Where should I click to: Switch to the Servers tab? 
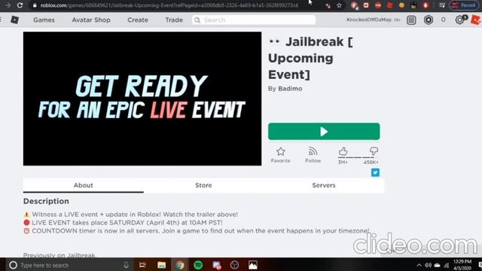point(324,185)
